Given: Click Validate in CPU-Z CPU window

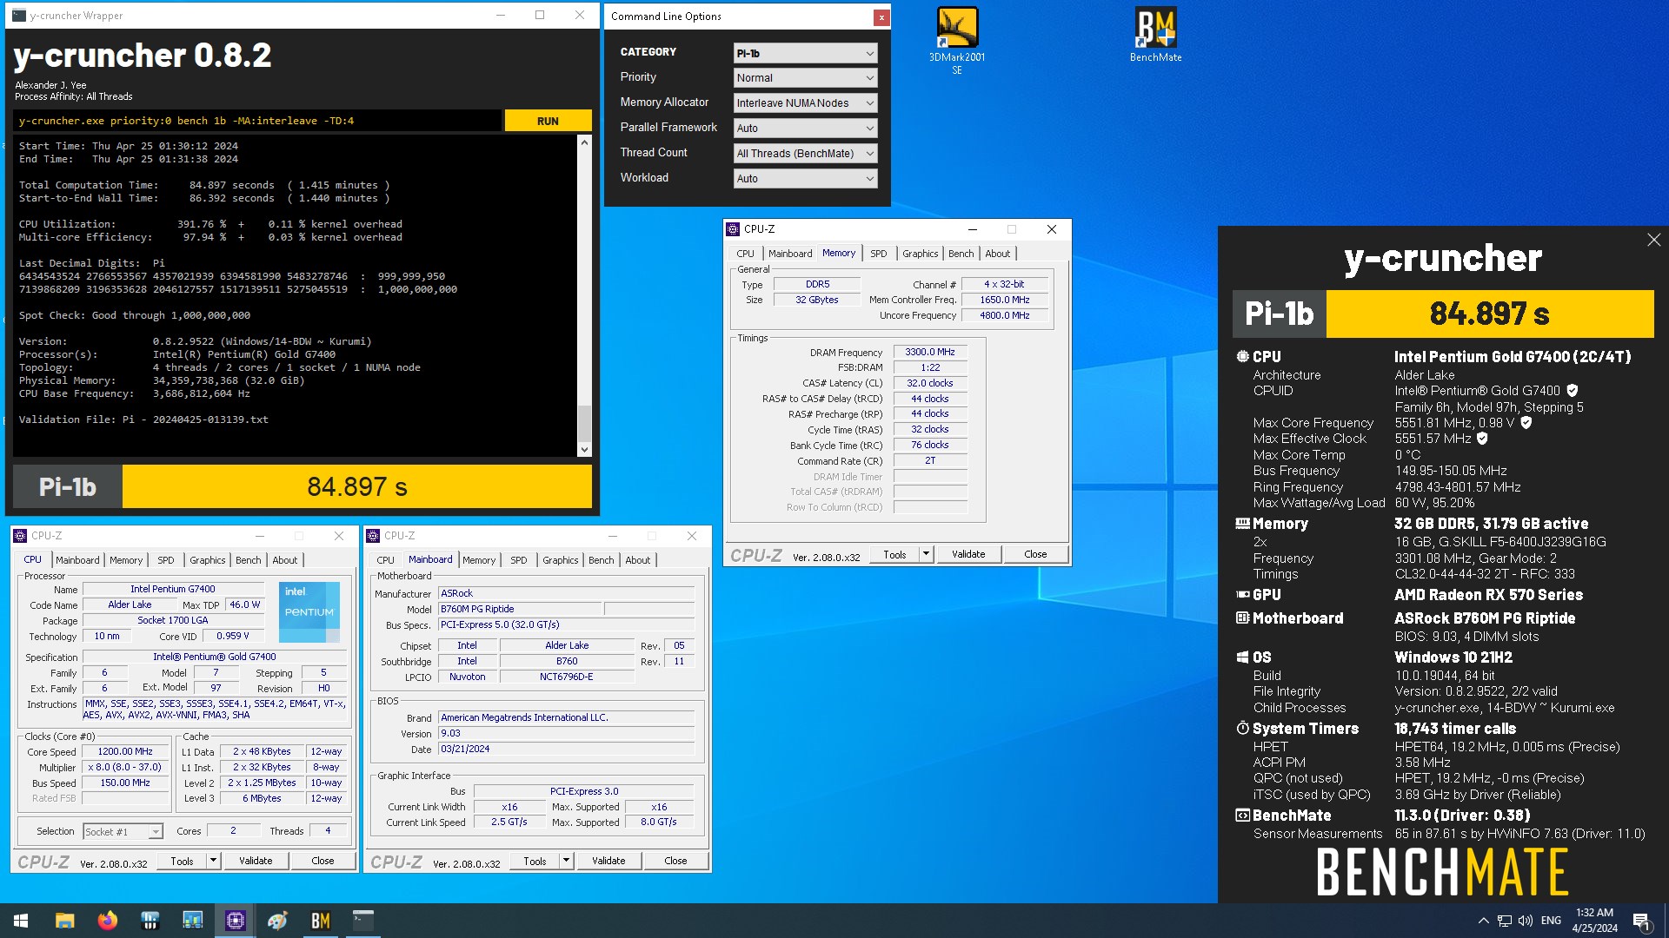Looking at the screenshot, I should point(256,861).
